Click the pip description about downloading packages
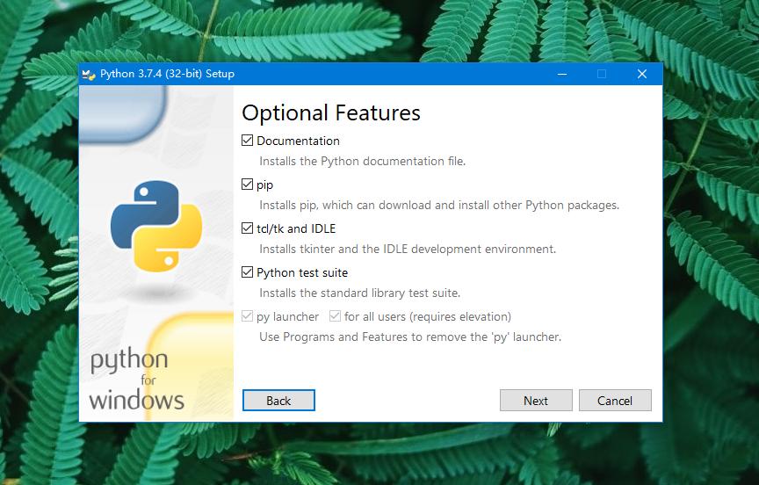This screenshot has height=485, width=759. (439, 206)
